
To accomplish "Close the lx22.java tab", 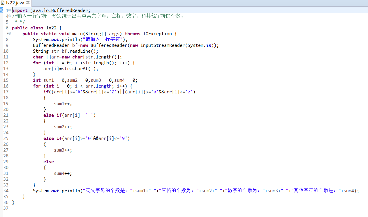I will tap(28, 3).
